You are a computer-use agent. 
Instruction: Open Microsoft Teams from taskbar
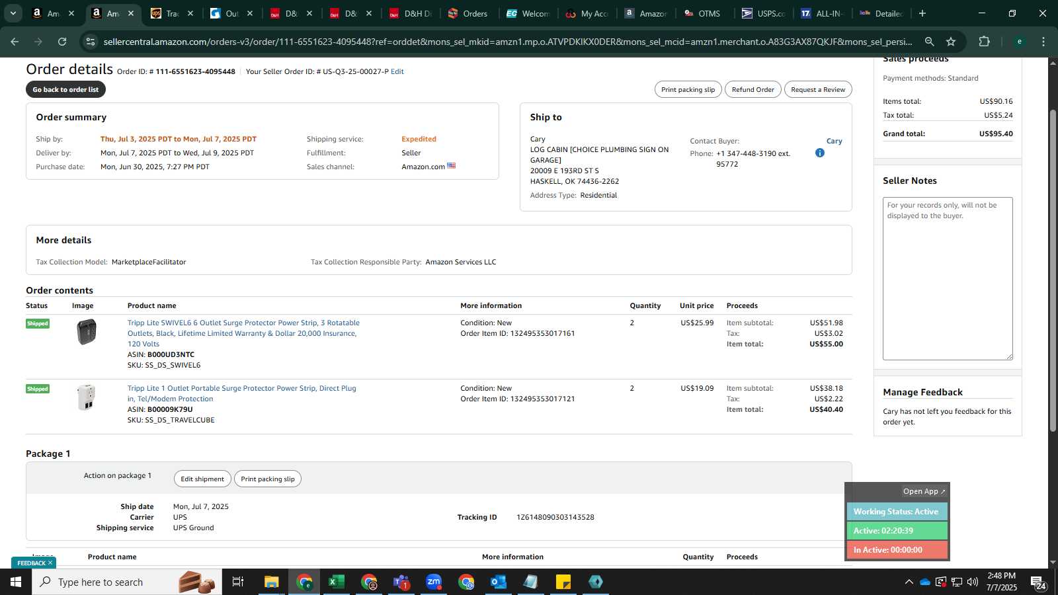(x=401, y=582)
